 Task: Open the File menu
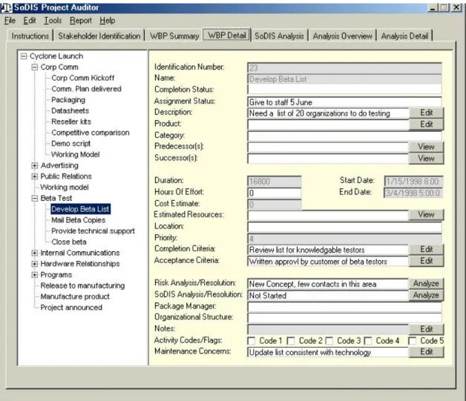pos(10,21)
